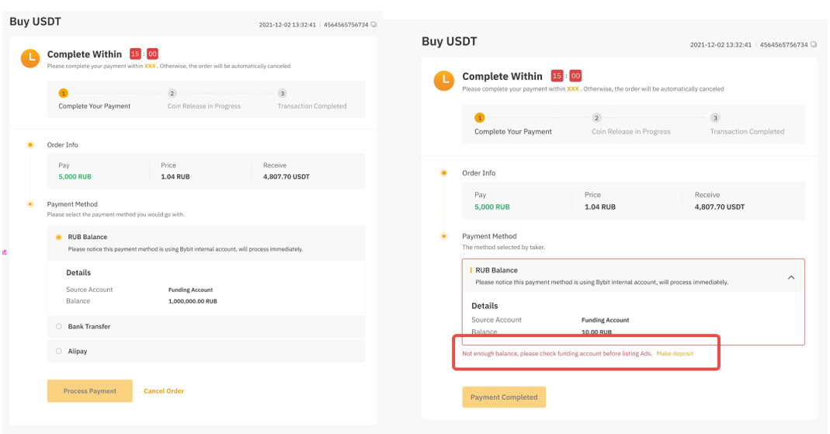The image size is (830, 434).
Task: Copy order number in right Buy USDT panel
Action: tap(813, 45)
